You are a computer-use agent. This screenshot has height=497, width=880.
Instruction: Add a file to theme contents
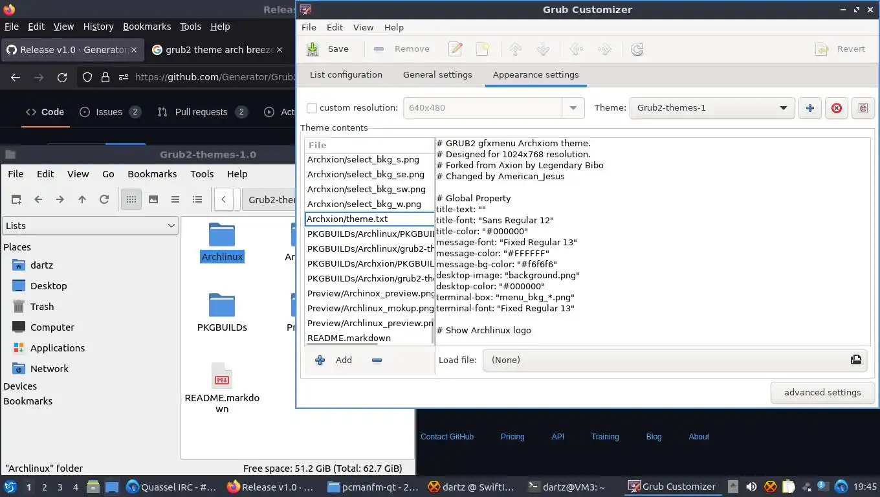click(333, 360)
